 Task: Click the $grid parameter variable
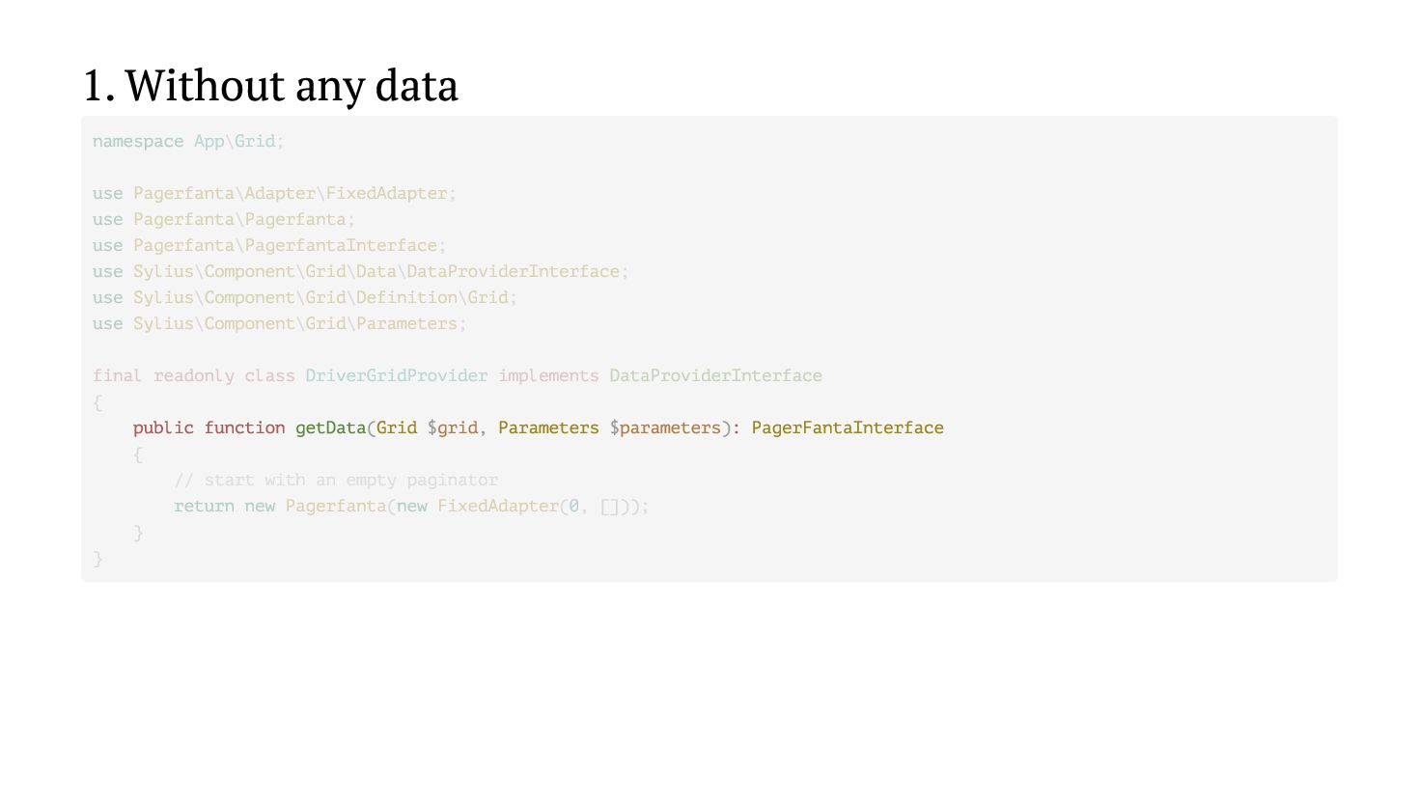pos(452,427)
